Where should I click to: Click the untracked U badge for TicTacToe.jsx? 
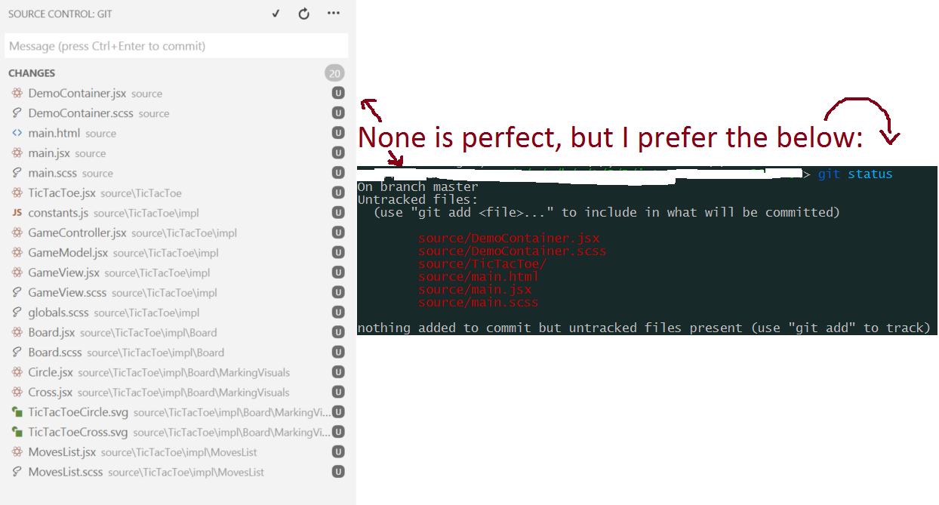(338, 192)
